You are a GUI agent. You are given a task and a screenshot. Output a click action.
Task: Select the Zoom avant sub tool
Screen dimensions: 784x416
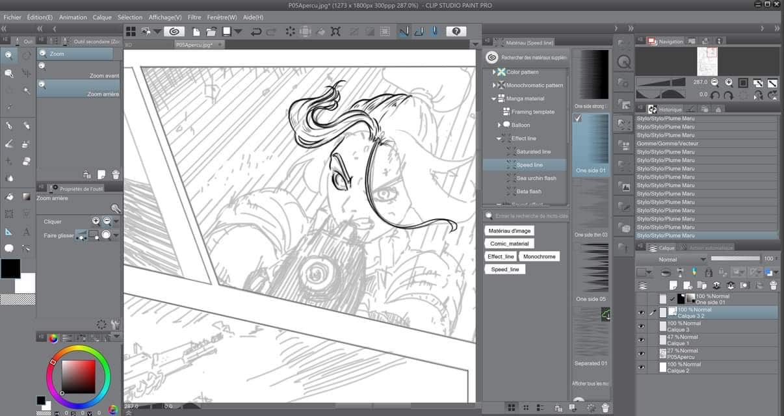78,70
